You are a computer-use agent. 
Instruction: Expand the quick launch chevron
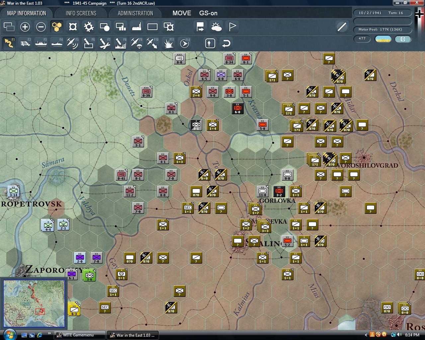tap(49, 334)
